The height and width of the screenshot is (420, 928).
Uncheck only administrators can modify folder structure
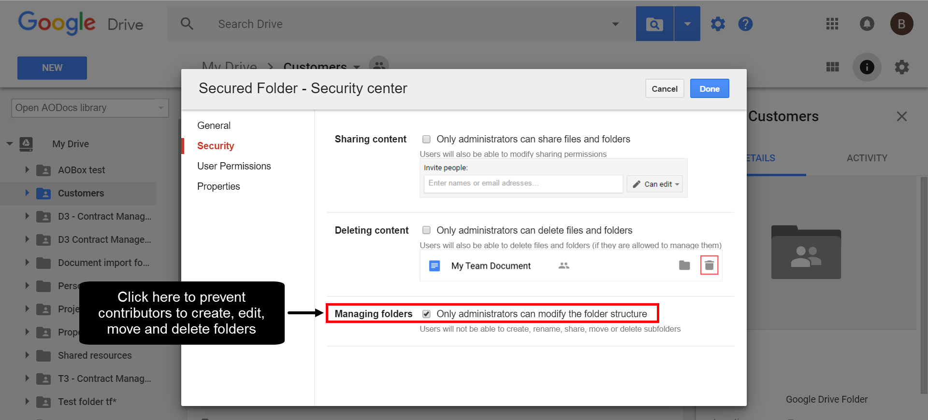coord(426,314)
